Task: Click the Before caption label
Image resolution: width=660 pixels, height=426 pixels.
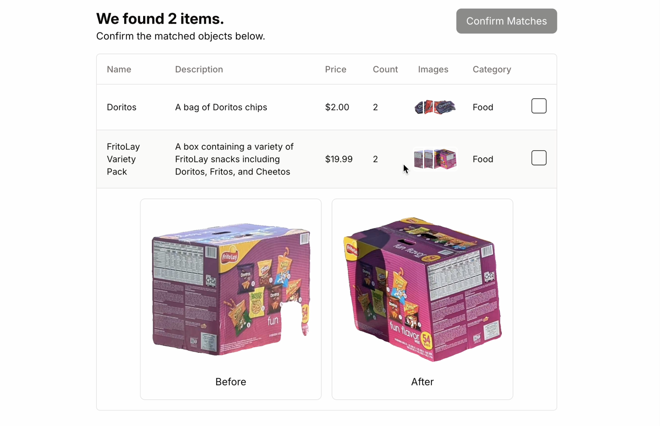Action: (231, 382)
